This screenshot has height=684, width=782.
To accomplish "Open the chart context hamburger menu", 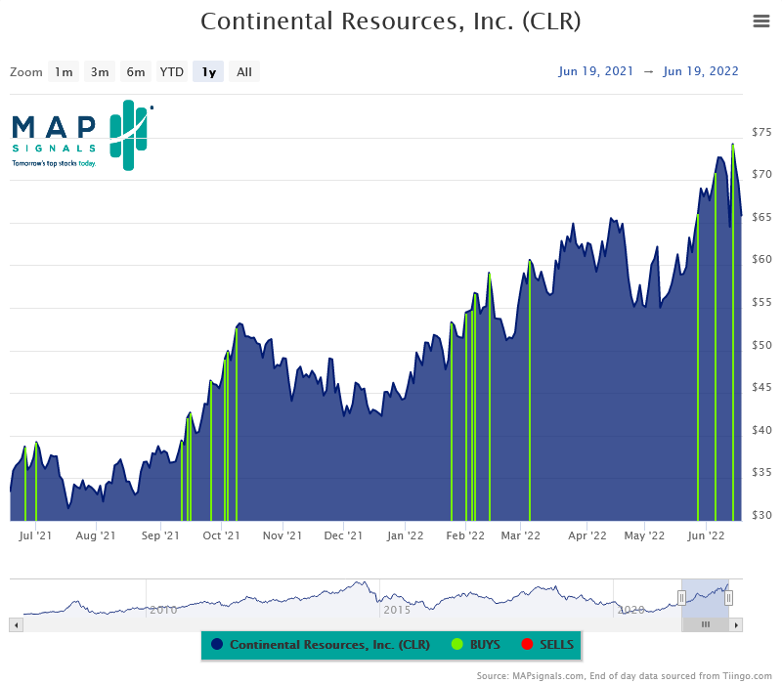I will point(761,21).
